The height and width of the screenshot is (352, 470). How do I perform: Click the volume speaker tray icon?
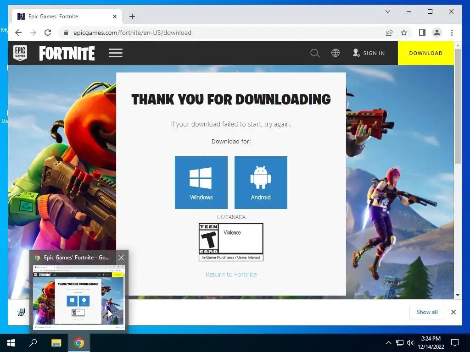[x=410, y=343]
